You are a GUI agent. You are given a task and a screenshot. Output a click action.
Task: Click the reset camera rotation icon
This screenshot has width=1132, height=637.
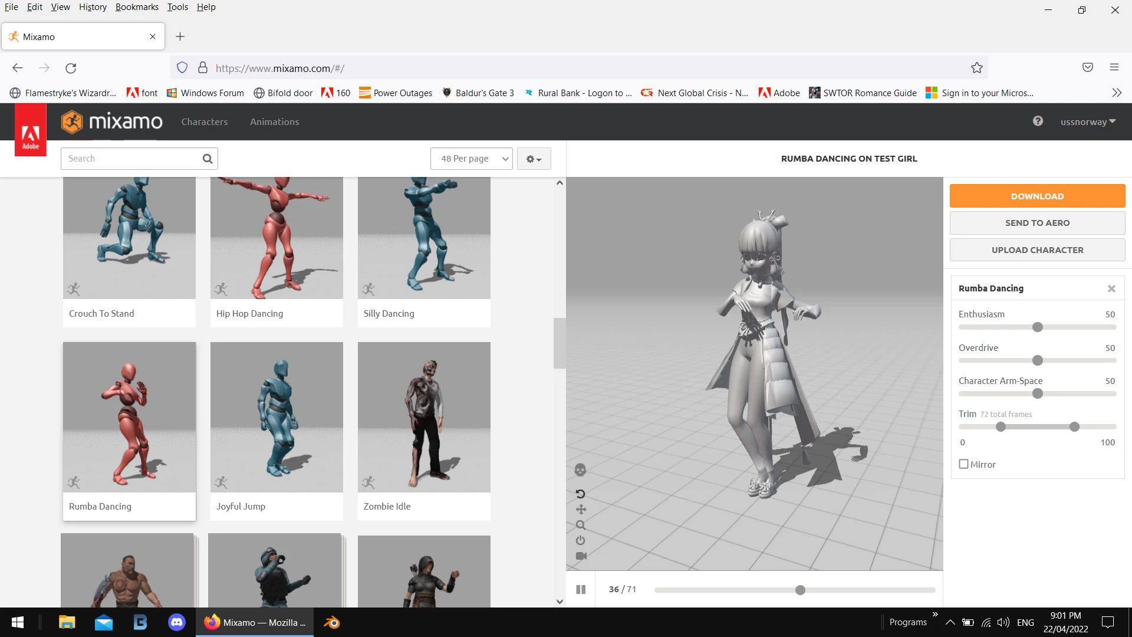(x=580, y=494)
